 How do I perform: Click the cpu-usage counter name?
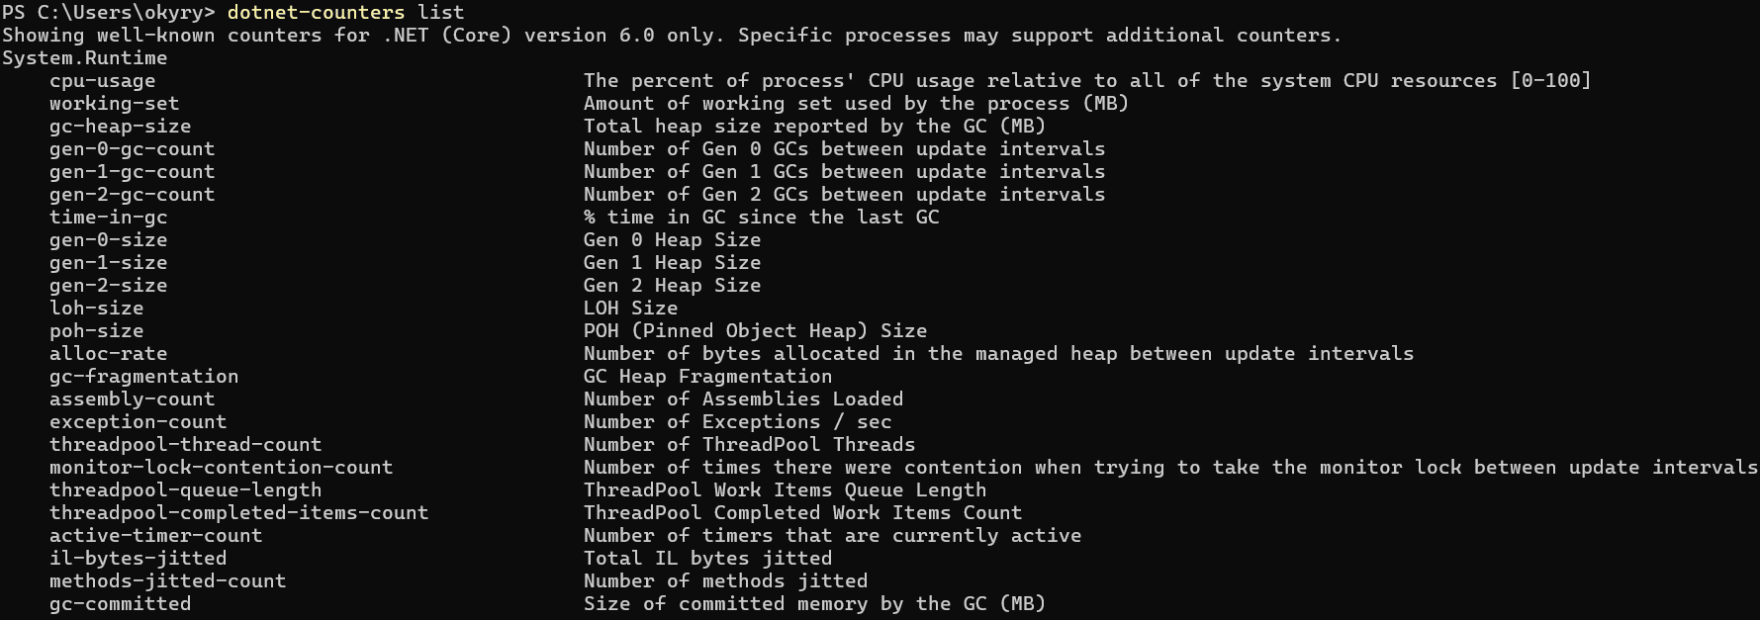(x=103, y=81)
